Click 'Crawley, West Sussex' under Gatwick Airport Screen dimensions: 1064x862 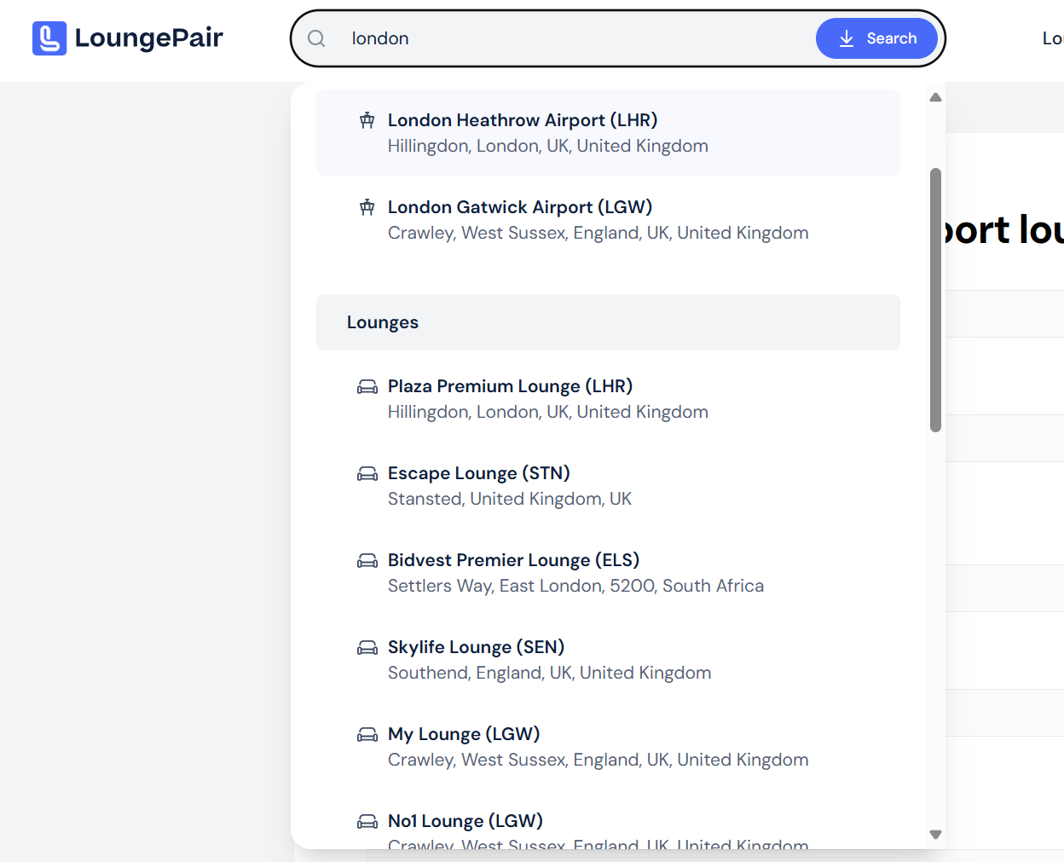(x=598, y=233)
